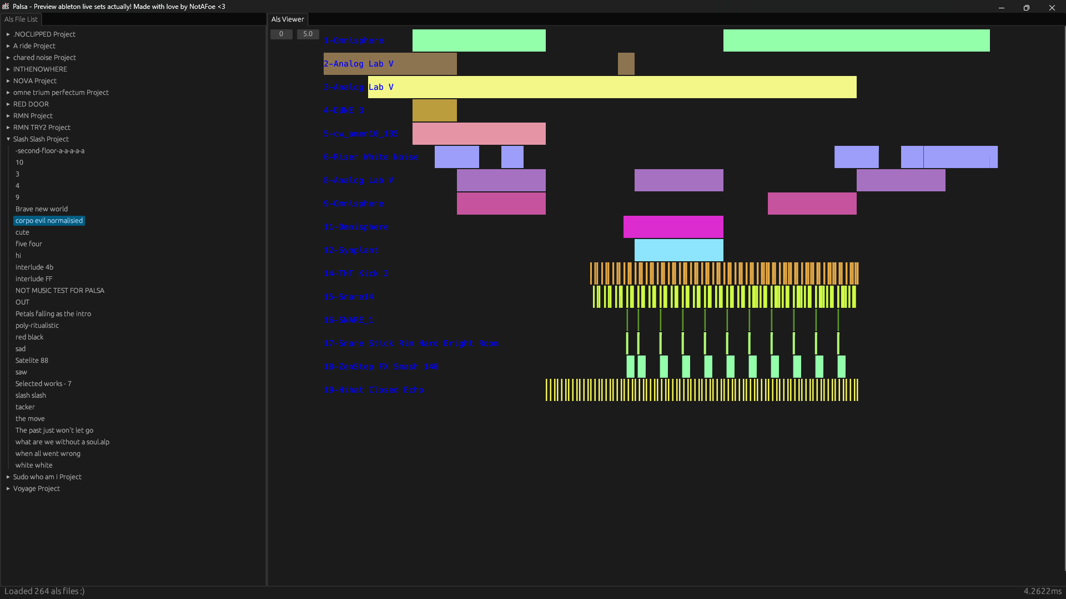
Task: Open 'NOT MUSIC TEST FOR PALSA' file
Action: 59,291
